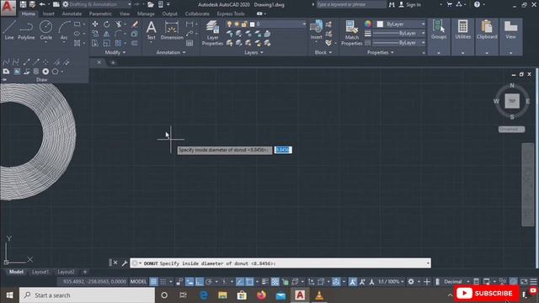539x303 pixels.
Task: Expand the Annotation panel
Action: click(x=171, y=52)
